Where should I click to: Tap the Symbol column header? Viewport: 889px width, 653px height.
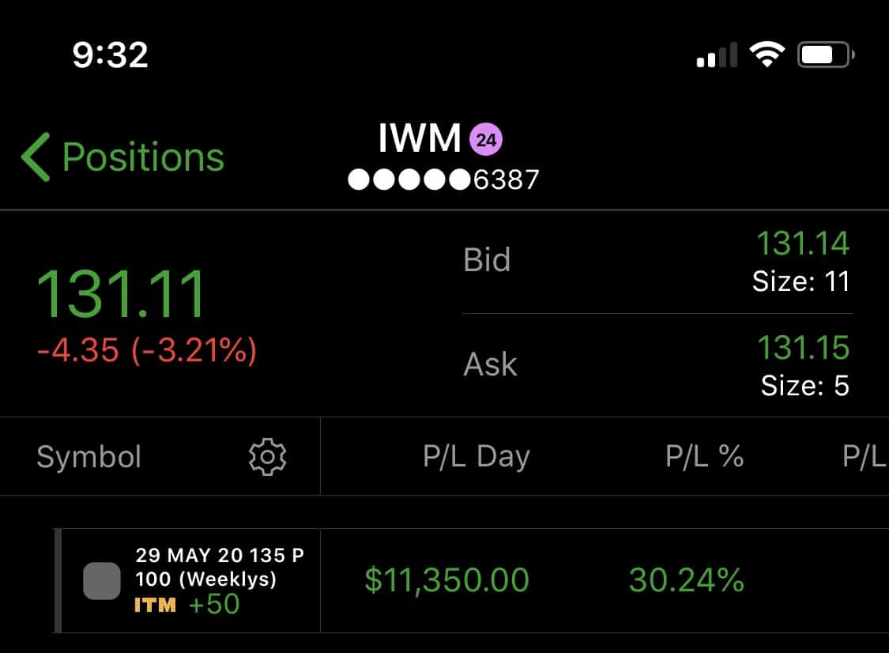pos(89,457)
